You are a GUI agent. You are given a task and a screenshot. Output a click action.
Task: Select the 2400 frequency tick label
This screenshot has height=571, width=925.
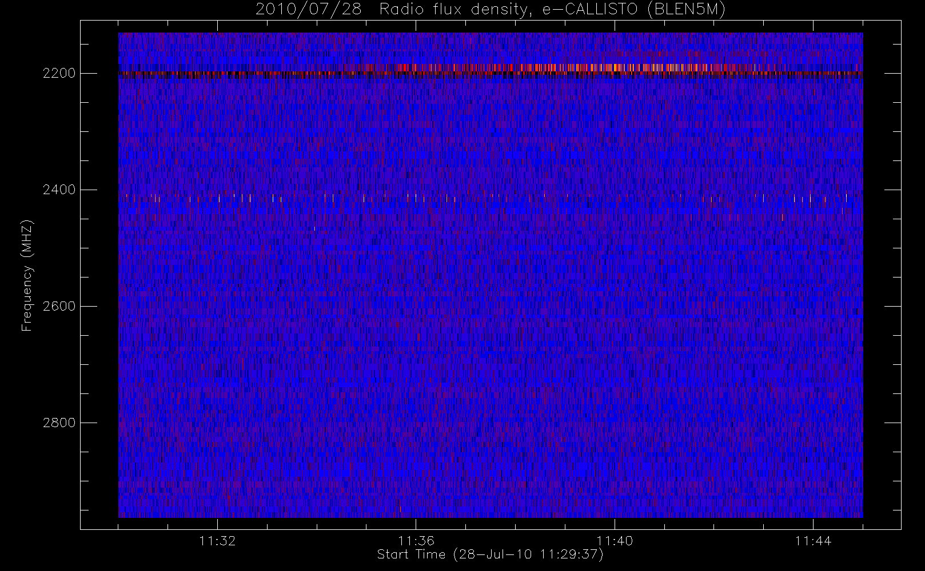tap(59, 190)
